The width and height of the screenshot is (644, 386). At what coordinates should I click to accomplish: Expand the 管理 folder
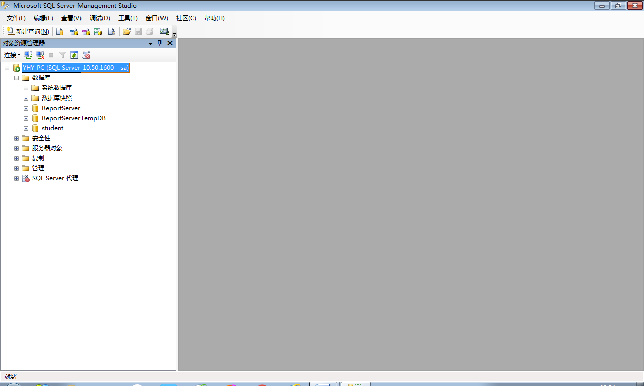16,168
